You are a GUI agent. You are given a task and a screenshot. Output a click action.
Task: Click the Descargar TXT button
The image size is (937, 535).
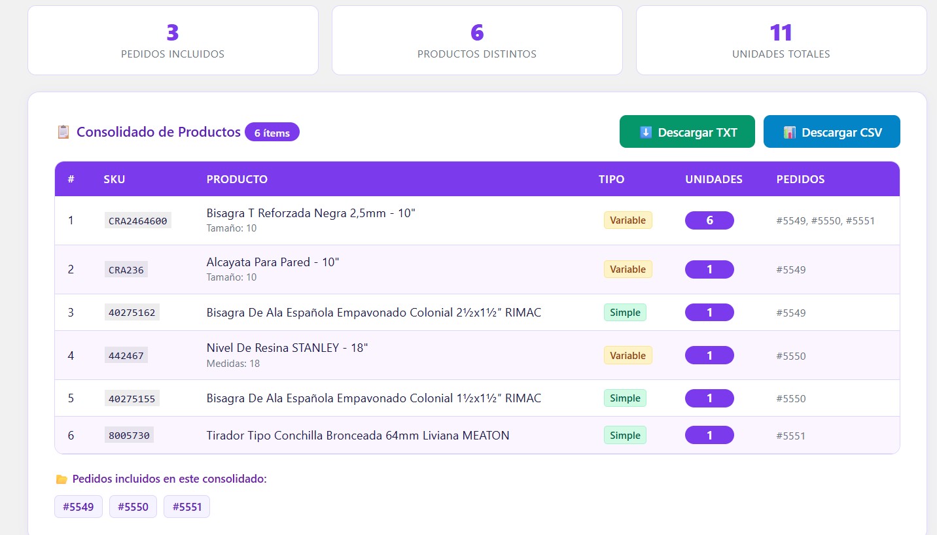[x=687, y=131]
